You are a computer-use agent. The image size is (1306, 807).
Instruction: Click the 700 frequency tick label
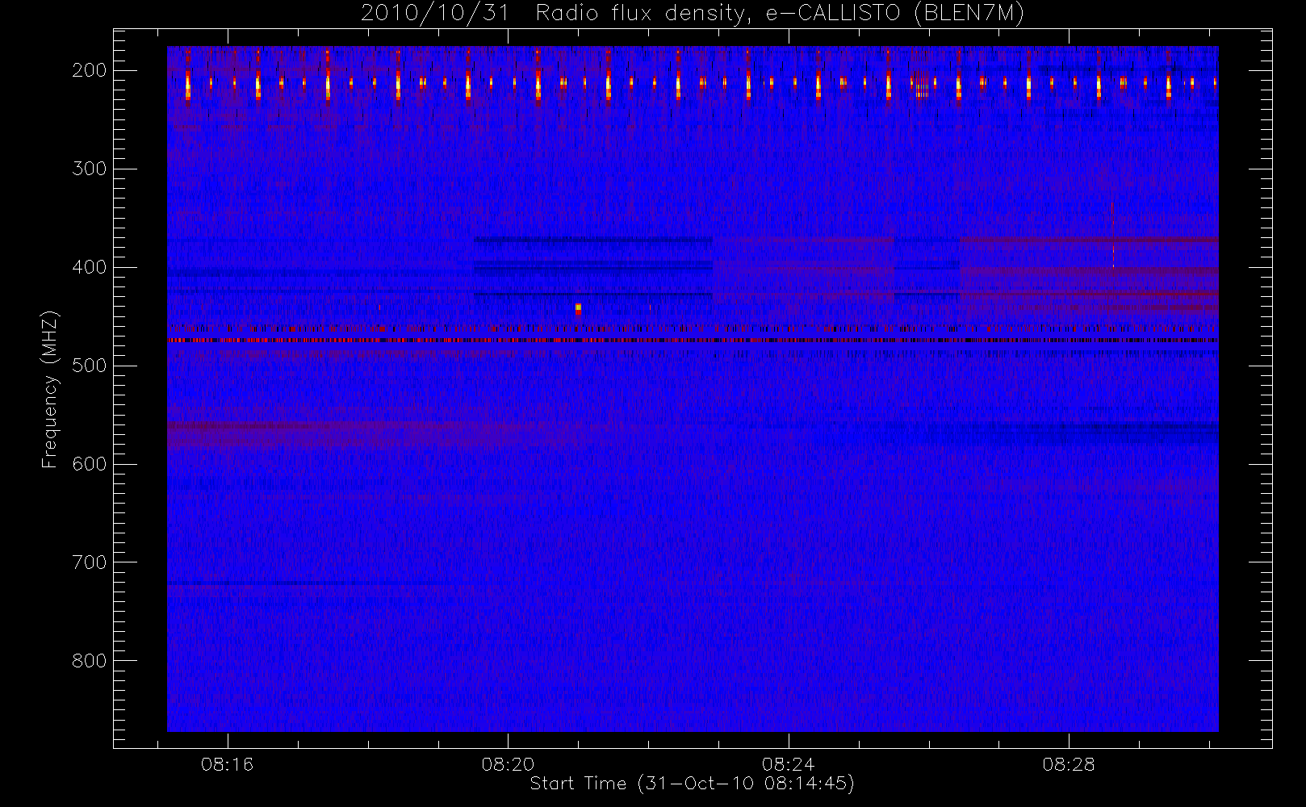[89, 562]
